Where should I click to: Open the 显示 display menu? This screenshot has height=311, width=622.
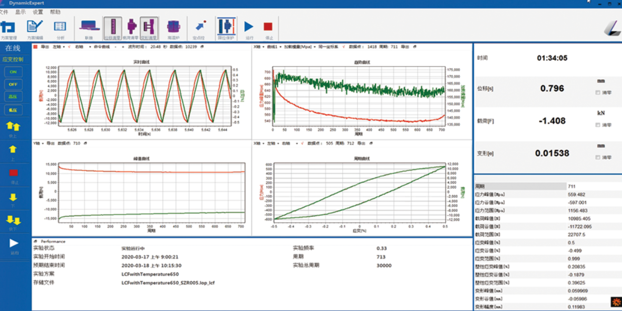20,12
